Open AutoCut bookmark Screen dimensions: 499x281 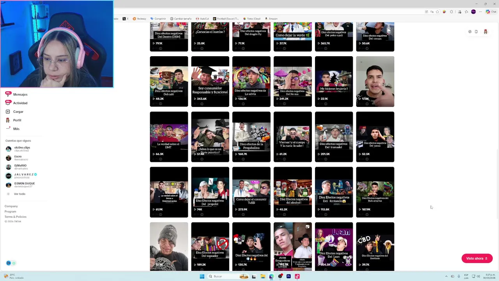click(202, 18)
